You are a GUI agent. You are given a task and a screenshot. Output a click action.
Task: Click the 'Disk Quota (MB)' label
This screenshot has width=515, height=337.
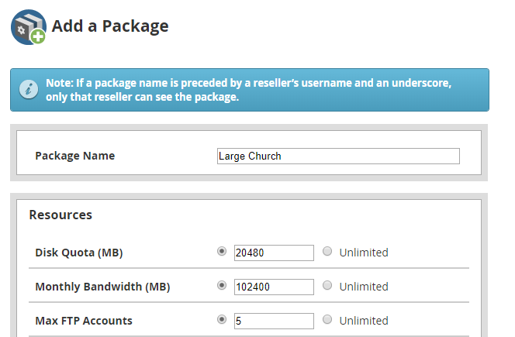click(x=78, y=253)
